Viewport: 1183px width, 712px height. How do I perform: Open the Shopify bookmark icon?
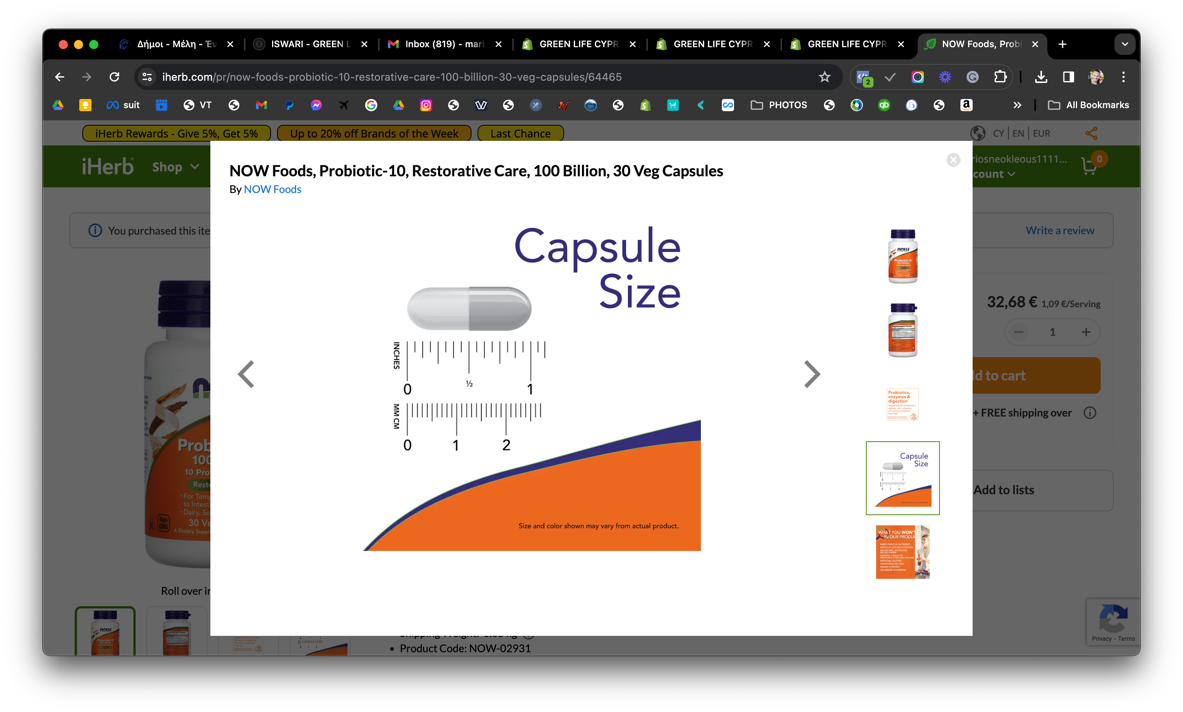[645, 105]
